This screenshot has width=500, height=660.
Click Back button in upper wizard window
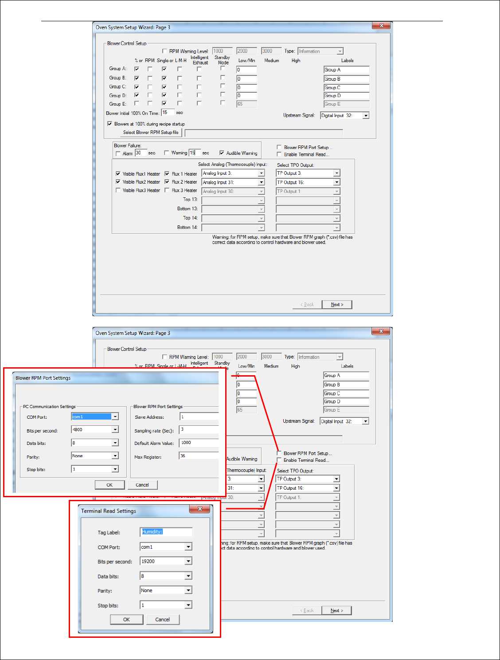coord(307,304)
